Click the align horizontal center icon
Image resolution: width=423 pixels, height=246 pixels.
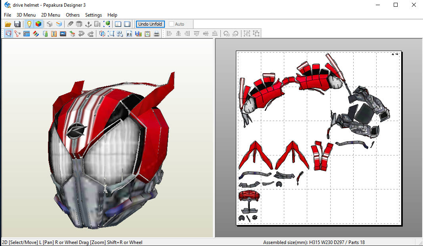click(178, 34)
